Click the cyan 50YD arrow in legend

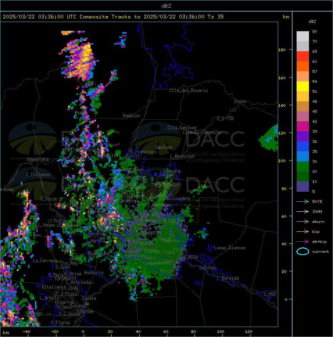point(303,201)
